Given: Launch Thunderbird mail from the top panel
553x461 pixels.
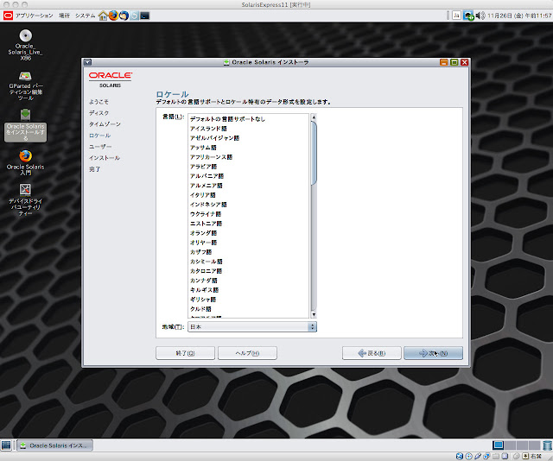Looking at the screenshot, I should pos(124,16).
